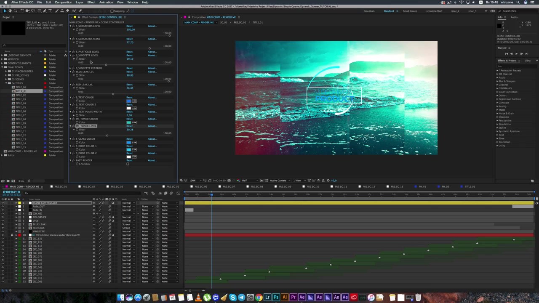Toggle the timeline Graph Editor icon
Image resolution: width=539 pixels, height=303 pixels.
pyautogui.click(x=178, y=193)
